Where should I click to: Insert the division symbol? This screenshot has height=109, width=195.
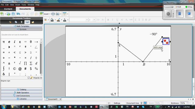(x=36, y=58)
